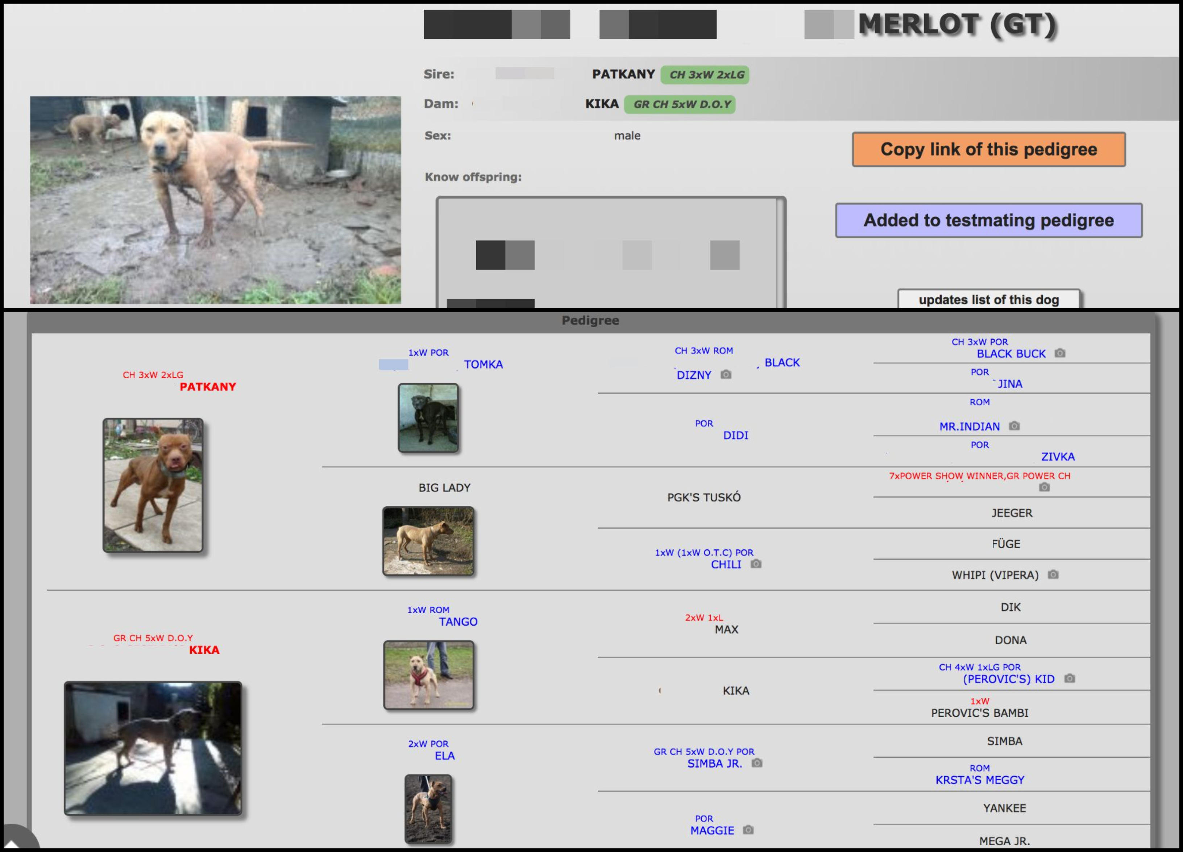Viewport: 1183px width, 852px height.
Task: Click Copy link of this pedigree button
Action: [988, 150]
